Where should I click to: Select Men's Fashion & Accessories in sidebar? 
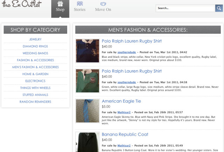point(35,67)
